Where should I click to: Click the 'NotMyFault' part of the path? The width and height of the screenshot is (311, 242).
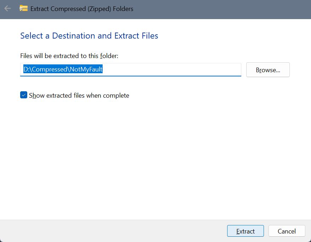coord(86,69)
